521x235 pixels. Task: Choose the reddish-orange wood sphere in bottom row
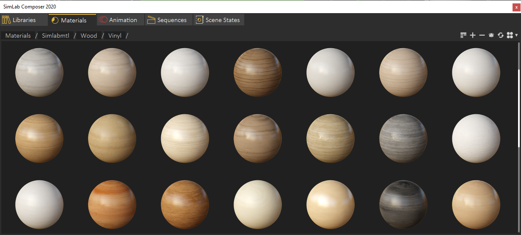112,205
